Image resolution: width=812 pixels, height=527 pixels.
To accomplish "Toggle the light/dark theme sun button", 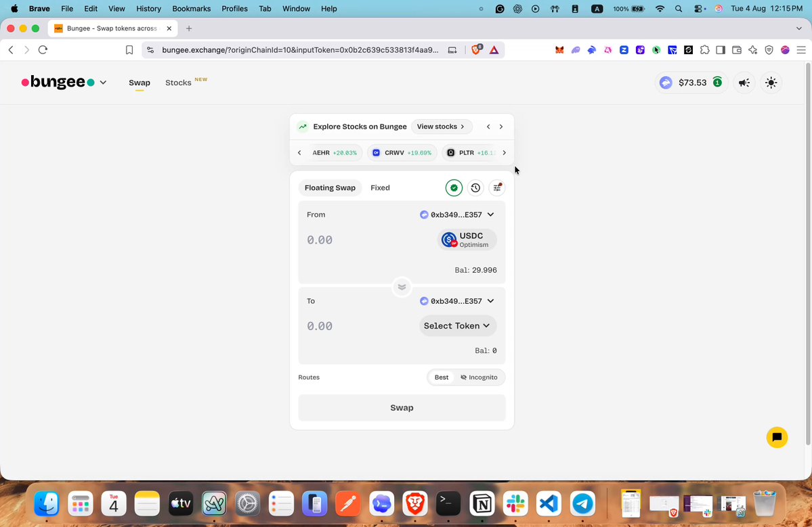I will (x=771, y=83).
